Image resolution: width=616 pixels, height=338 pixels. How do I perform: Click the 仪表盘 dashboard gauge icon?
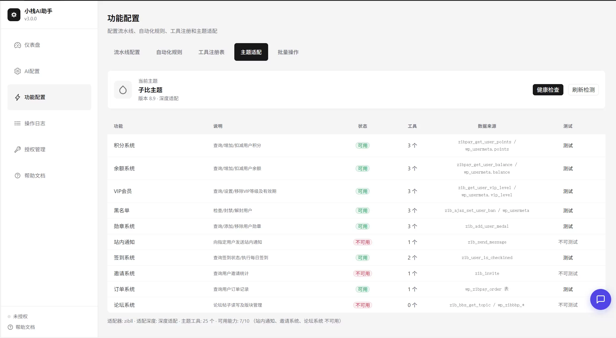[17, 45]
